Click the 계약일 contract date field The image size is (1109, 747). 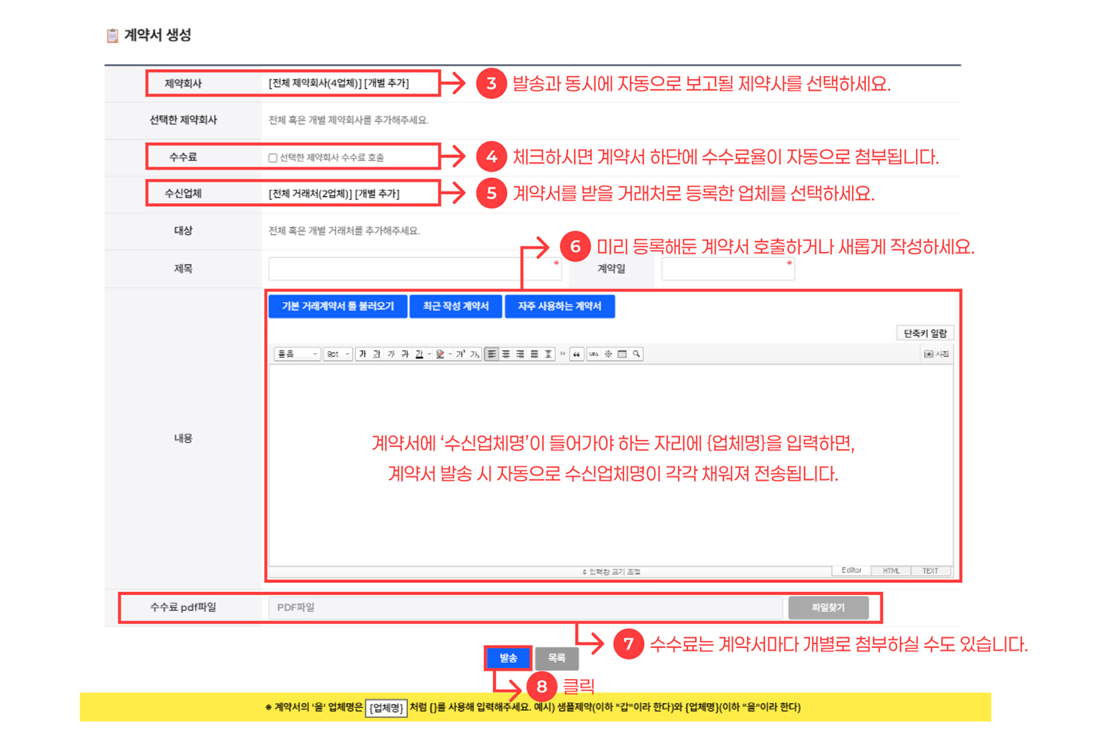(x=728, y=269)
